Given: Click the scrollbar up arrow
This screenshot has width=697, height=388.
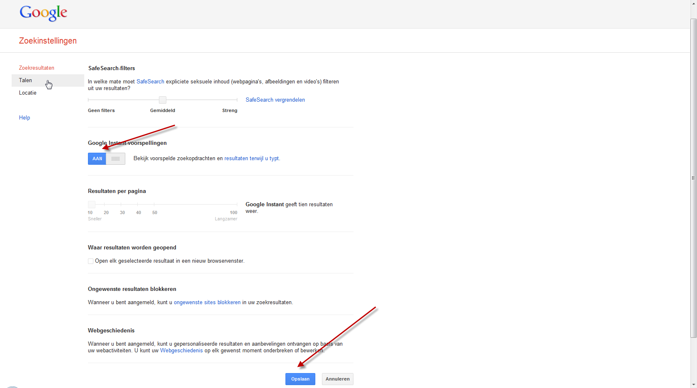Looking at the screenshot, I should [x=693, y=3].
